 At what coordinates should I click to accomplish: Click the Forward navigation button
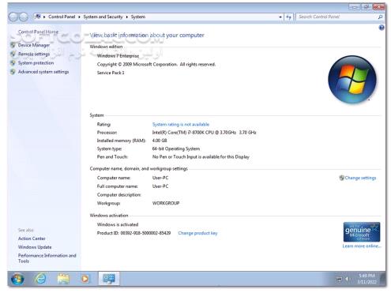(x=24, y=17)
